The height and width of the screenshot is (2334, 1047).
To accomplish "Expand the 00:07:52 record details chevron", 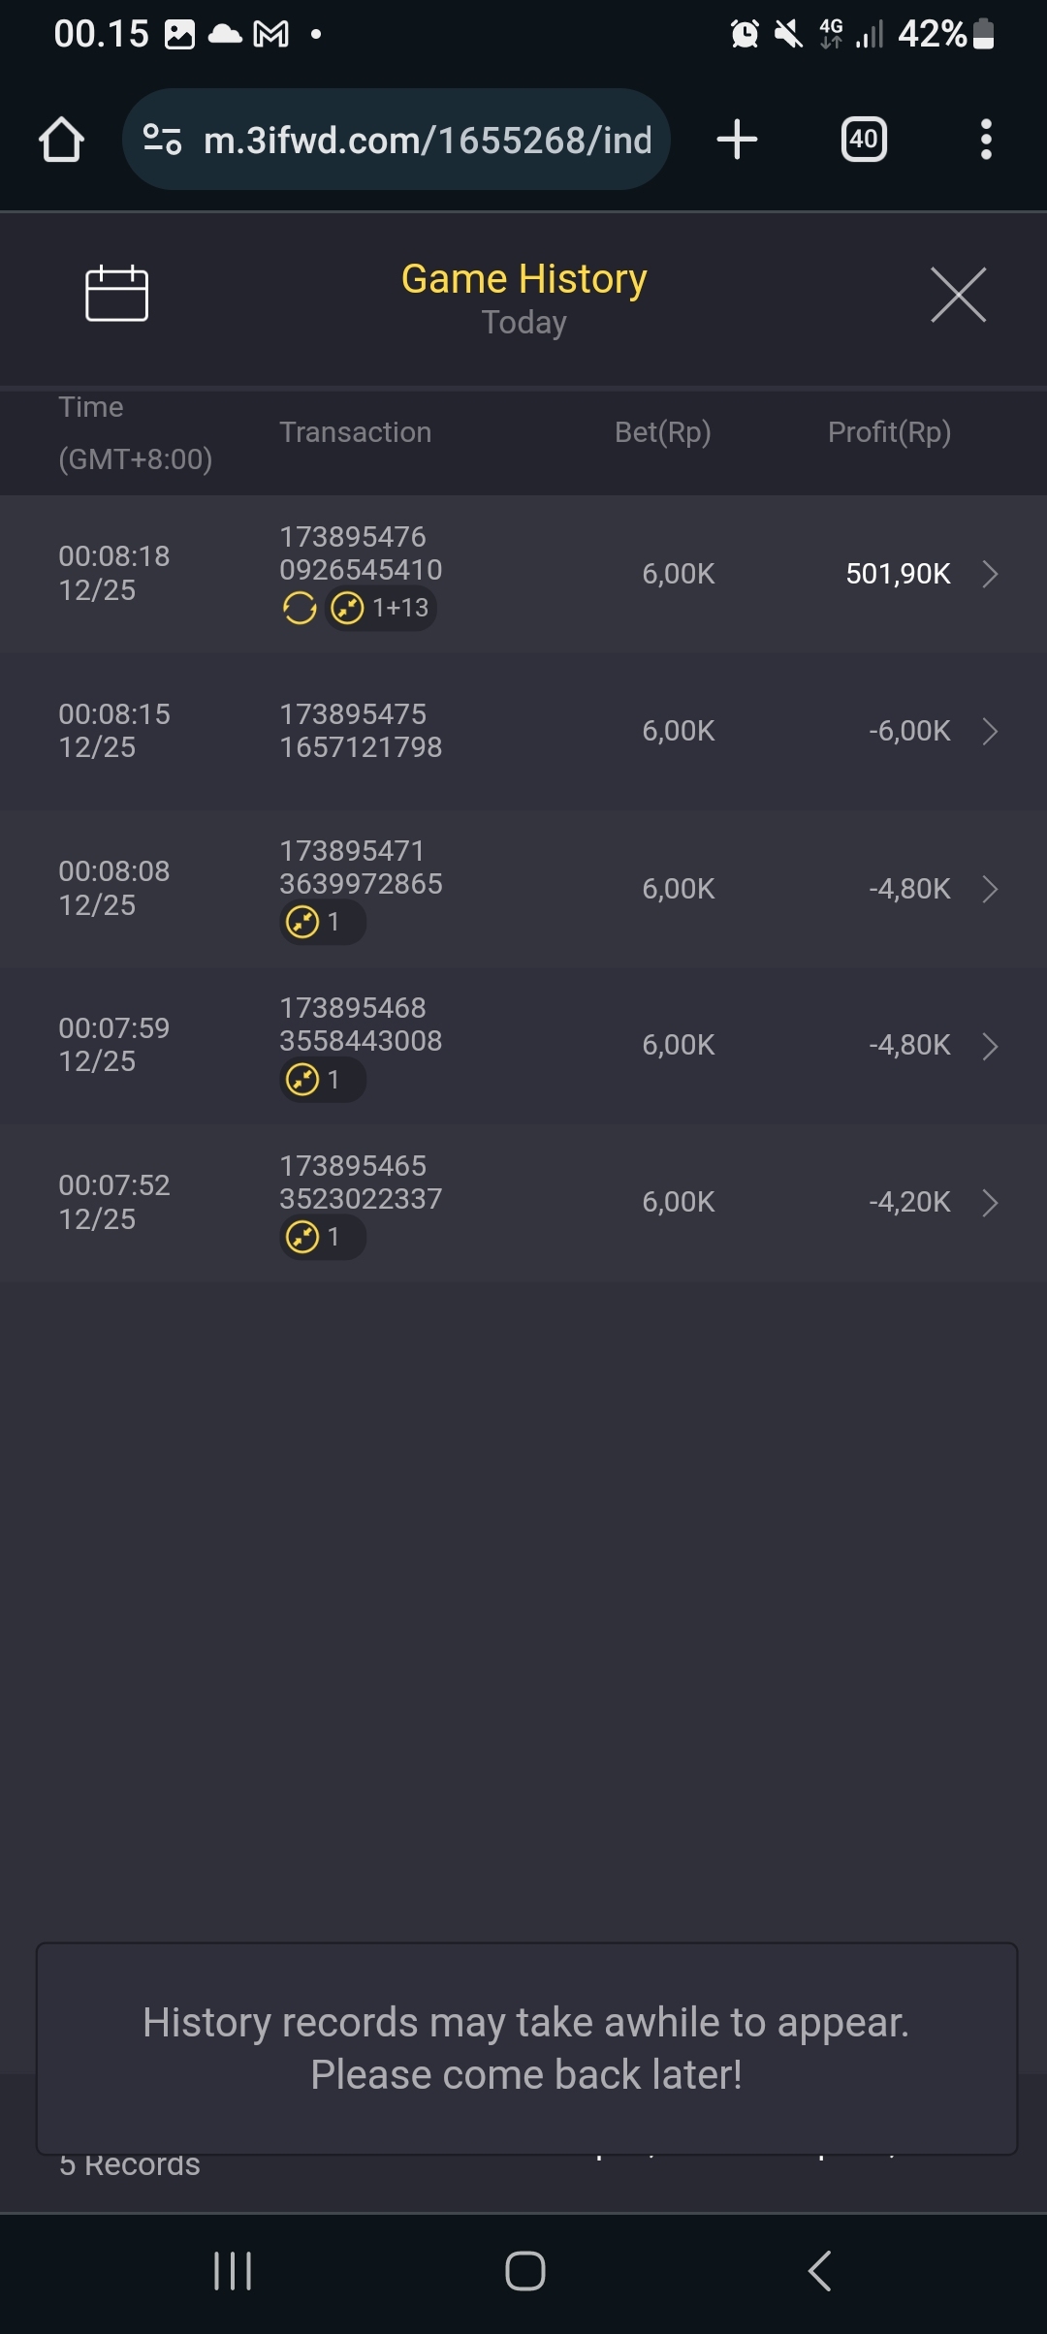I will tap(990, 1203).
